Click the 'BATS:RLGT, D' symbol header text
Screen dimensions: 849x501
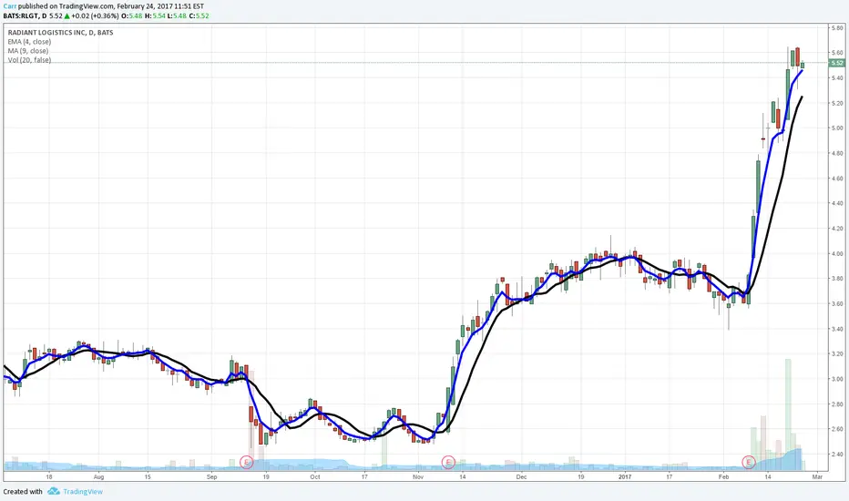pos(25,16)
